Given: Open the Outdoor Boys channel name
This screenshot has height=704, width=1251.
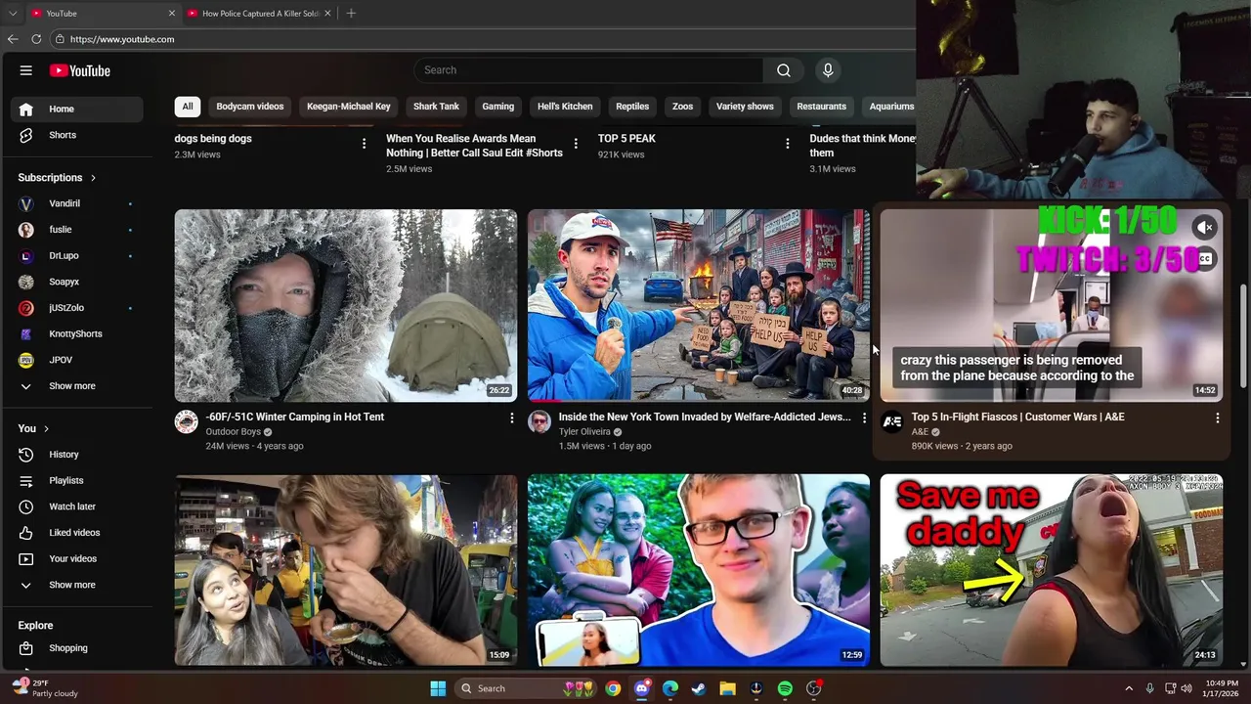Looking at the screenshot, I should pyautogui.click(x=233, y=431).
